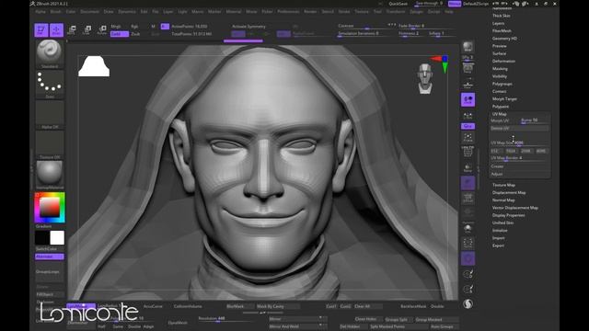Image resolution: width=589 pixels, height=331 pixels.
Task: Open the Texture Off selector
Action: pyautogui.click(x=50, y=145)
